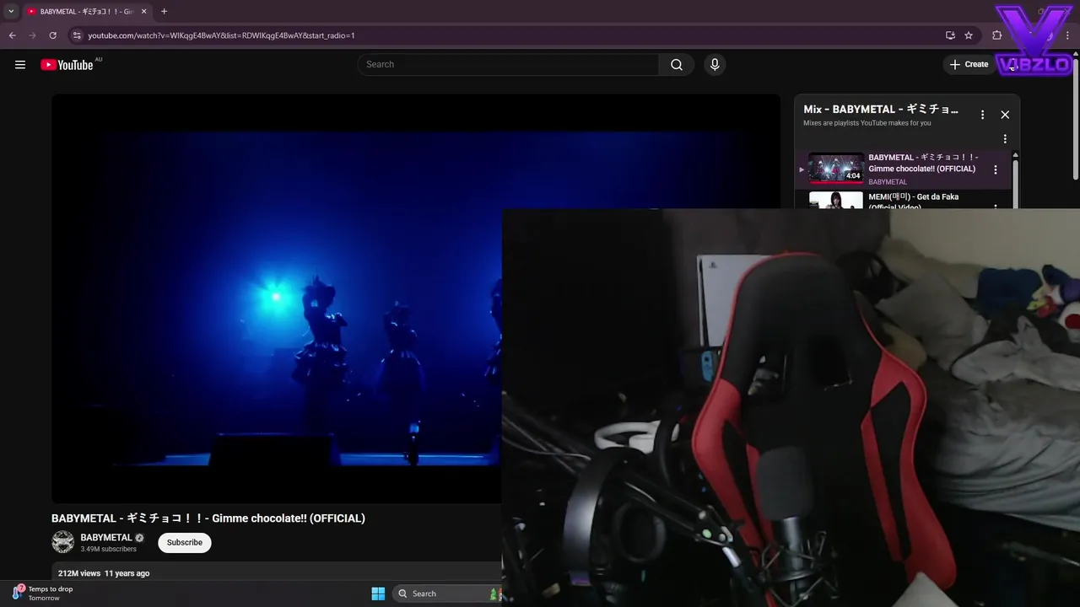Open the BABYMETAL channel avatar
1080x607 pixels.
pos(63,542)
